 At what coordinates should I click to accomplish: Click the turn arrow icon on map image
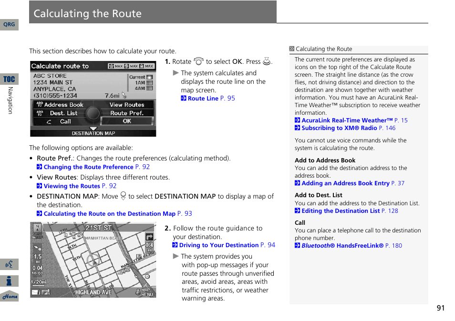click(149, 237)
